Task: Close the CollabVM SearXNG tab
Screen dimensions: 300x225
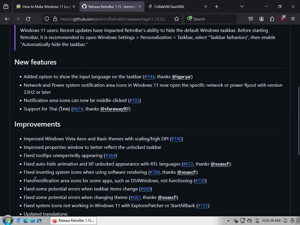Action: click(x=206, y=6)
